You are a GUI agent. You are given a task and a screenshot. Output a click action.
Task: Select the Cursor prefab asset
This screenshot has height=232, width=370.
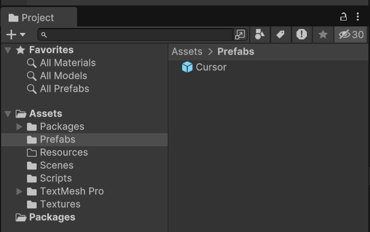(x=204, y=67)
